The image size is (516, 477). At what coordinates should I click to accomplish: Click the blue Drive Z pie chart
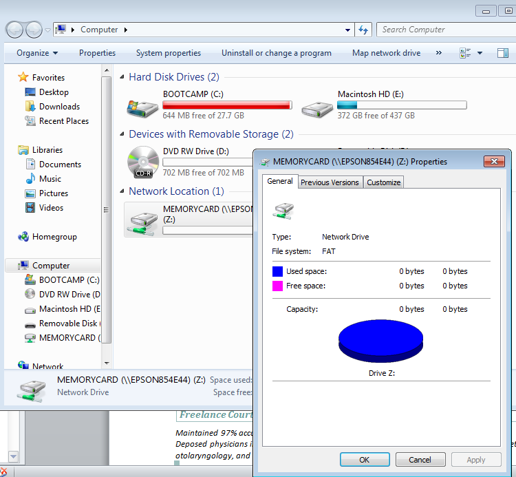click(x=380, y=341)
